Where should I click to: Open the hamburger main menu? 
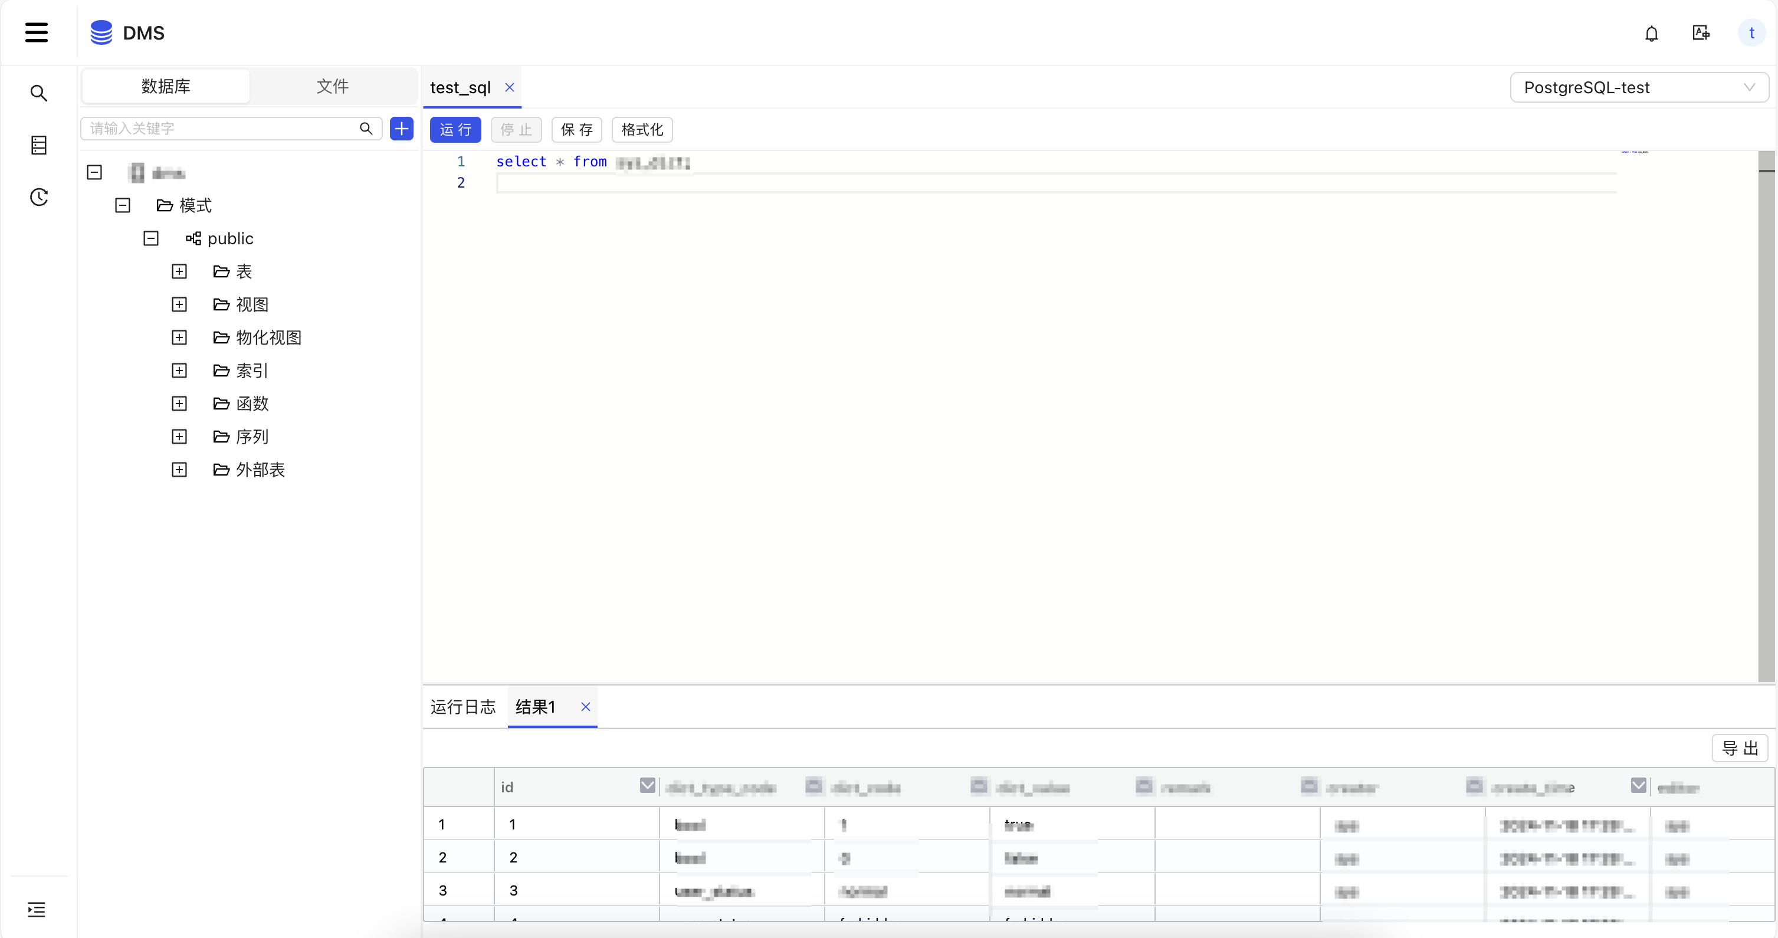tap(37, 32)
